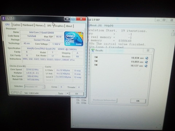Click the CPU-Z maximize button
Image resolution: width=175 pixels, height=131 pixels.
pyautogui.click(x=73, y=19)
